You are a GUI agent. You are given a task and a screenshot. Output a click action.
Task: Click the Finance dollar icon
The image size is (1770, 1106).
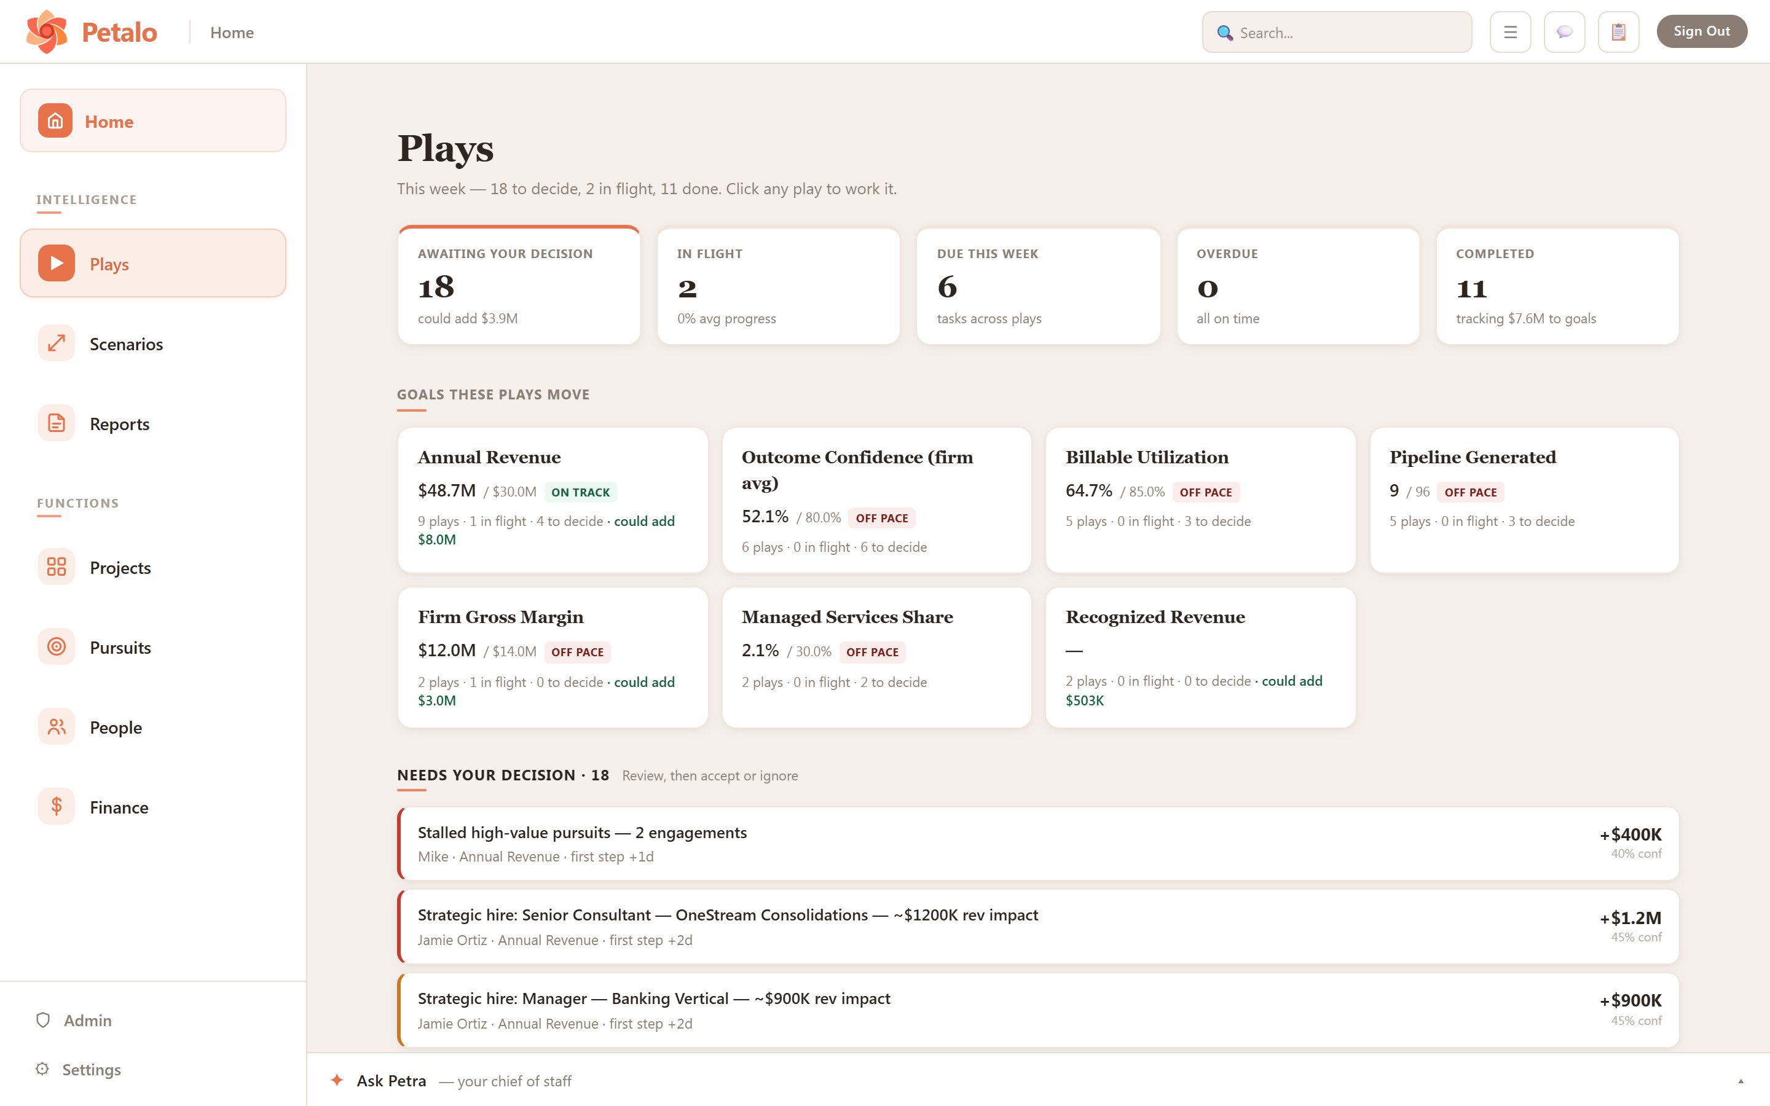click(57, 806)
